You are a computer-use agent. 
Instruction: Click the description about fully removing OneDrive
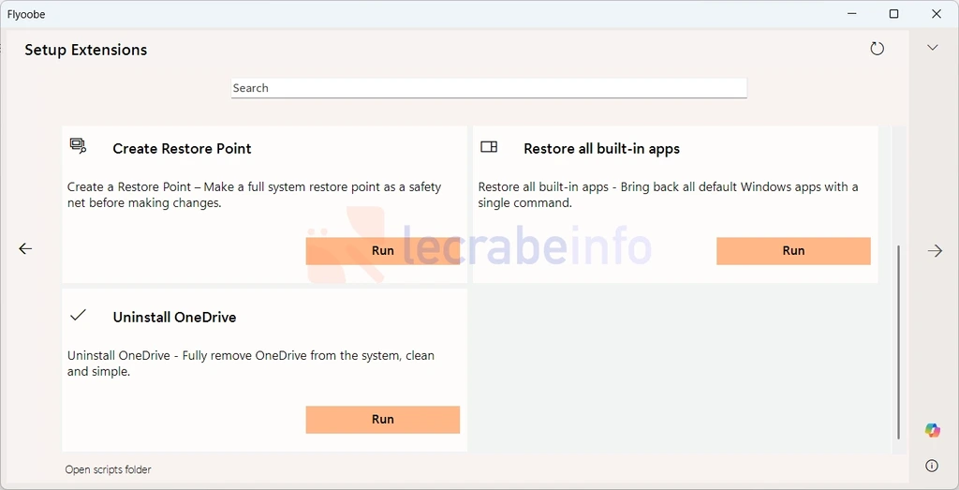251,364
